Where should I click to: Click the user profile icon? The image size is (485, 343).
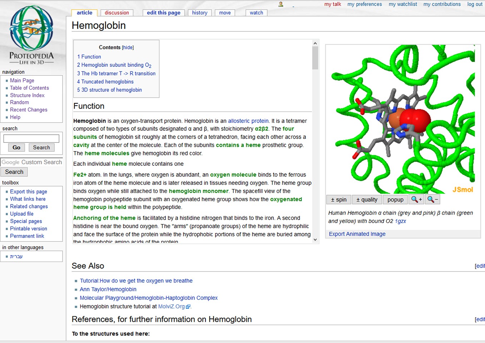[281, 4]
